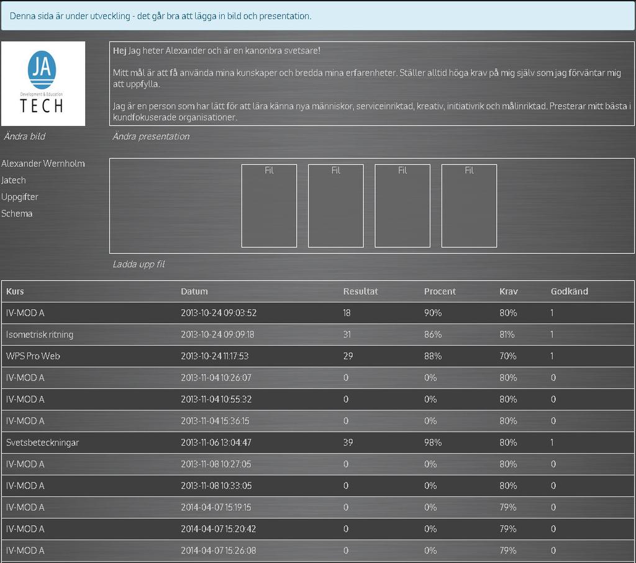
Task: Open the Ändra presentation link
Action: 151,136
